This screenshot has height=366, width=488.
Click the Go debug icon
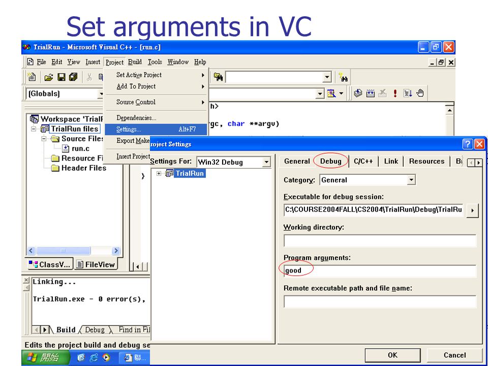click(x=407, y=93)
